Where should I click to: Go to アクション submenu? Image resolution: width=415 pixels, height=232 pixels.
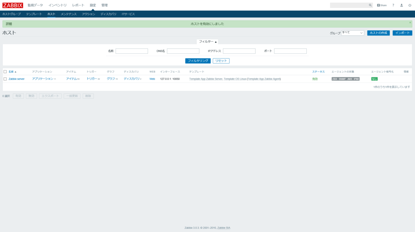88,14
